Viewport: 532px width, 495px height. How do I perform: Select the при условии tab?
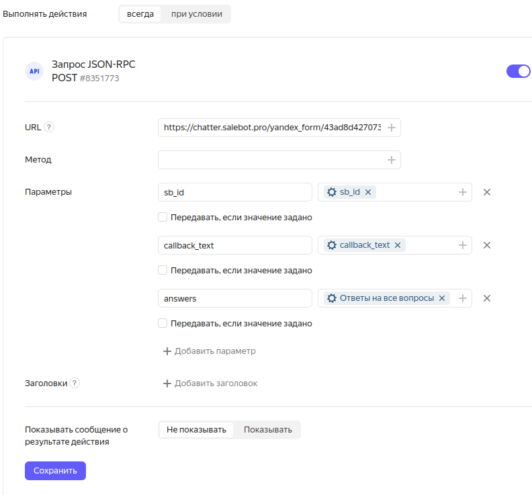point(196,14)
